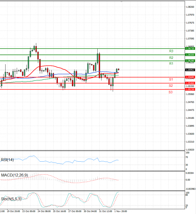Click the R2 resistance label
Viewport: 196px width, 214px height.
[x=171, y=58]
